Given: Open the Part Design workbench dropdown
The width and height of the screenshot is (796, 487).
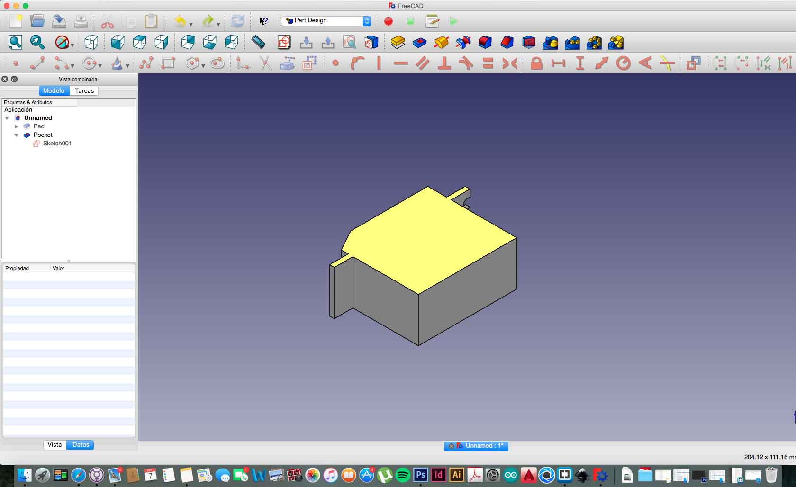Looking at the screenshot, I should click(326, 21).
